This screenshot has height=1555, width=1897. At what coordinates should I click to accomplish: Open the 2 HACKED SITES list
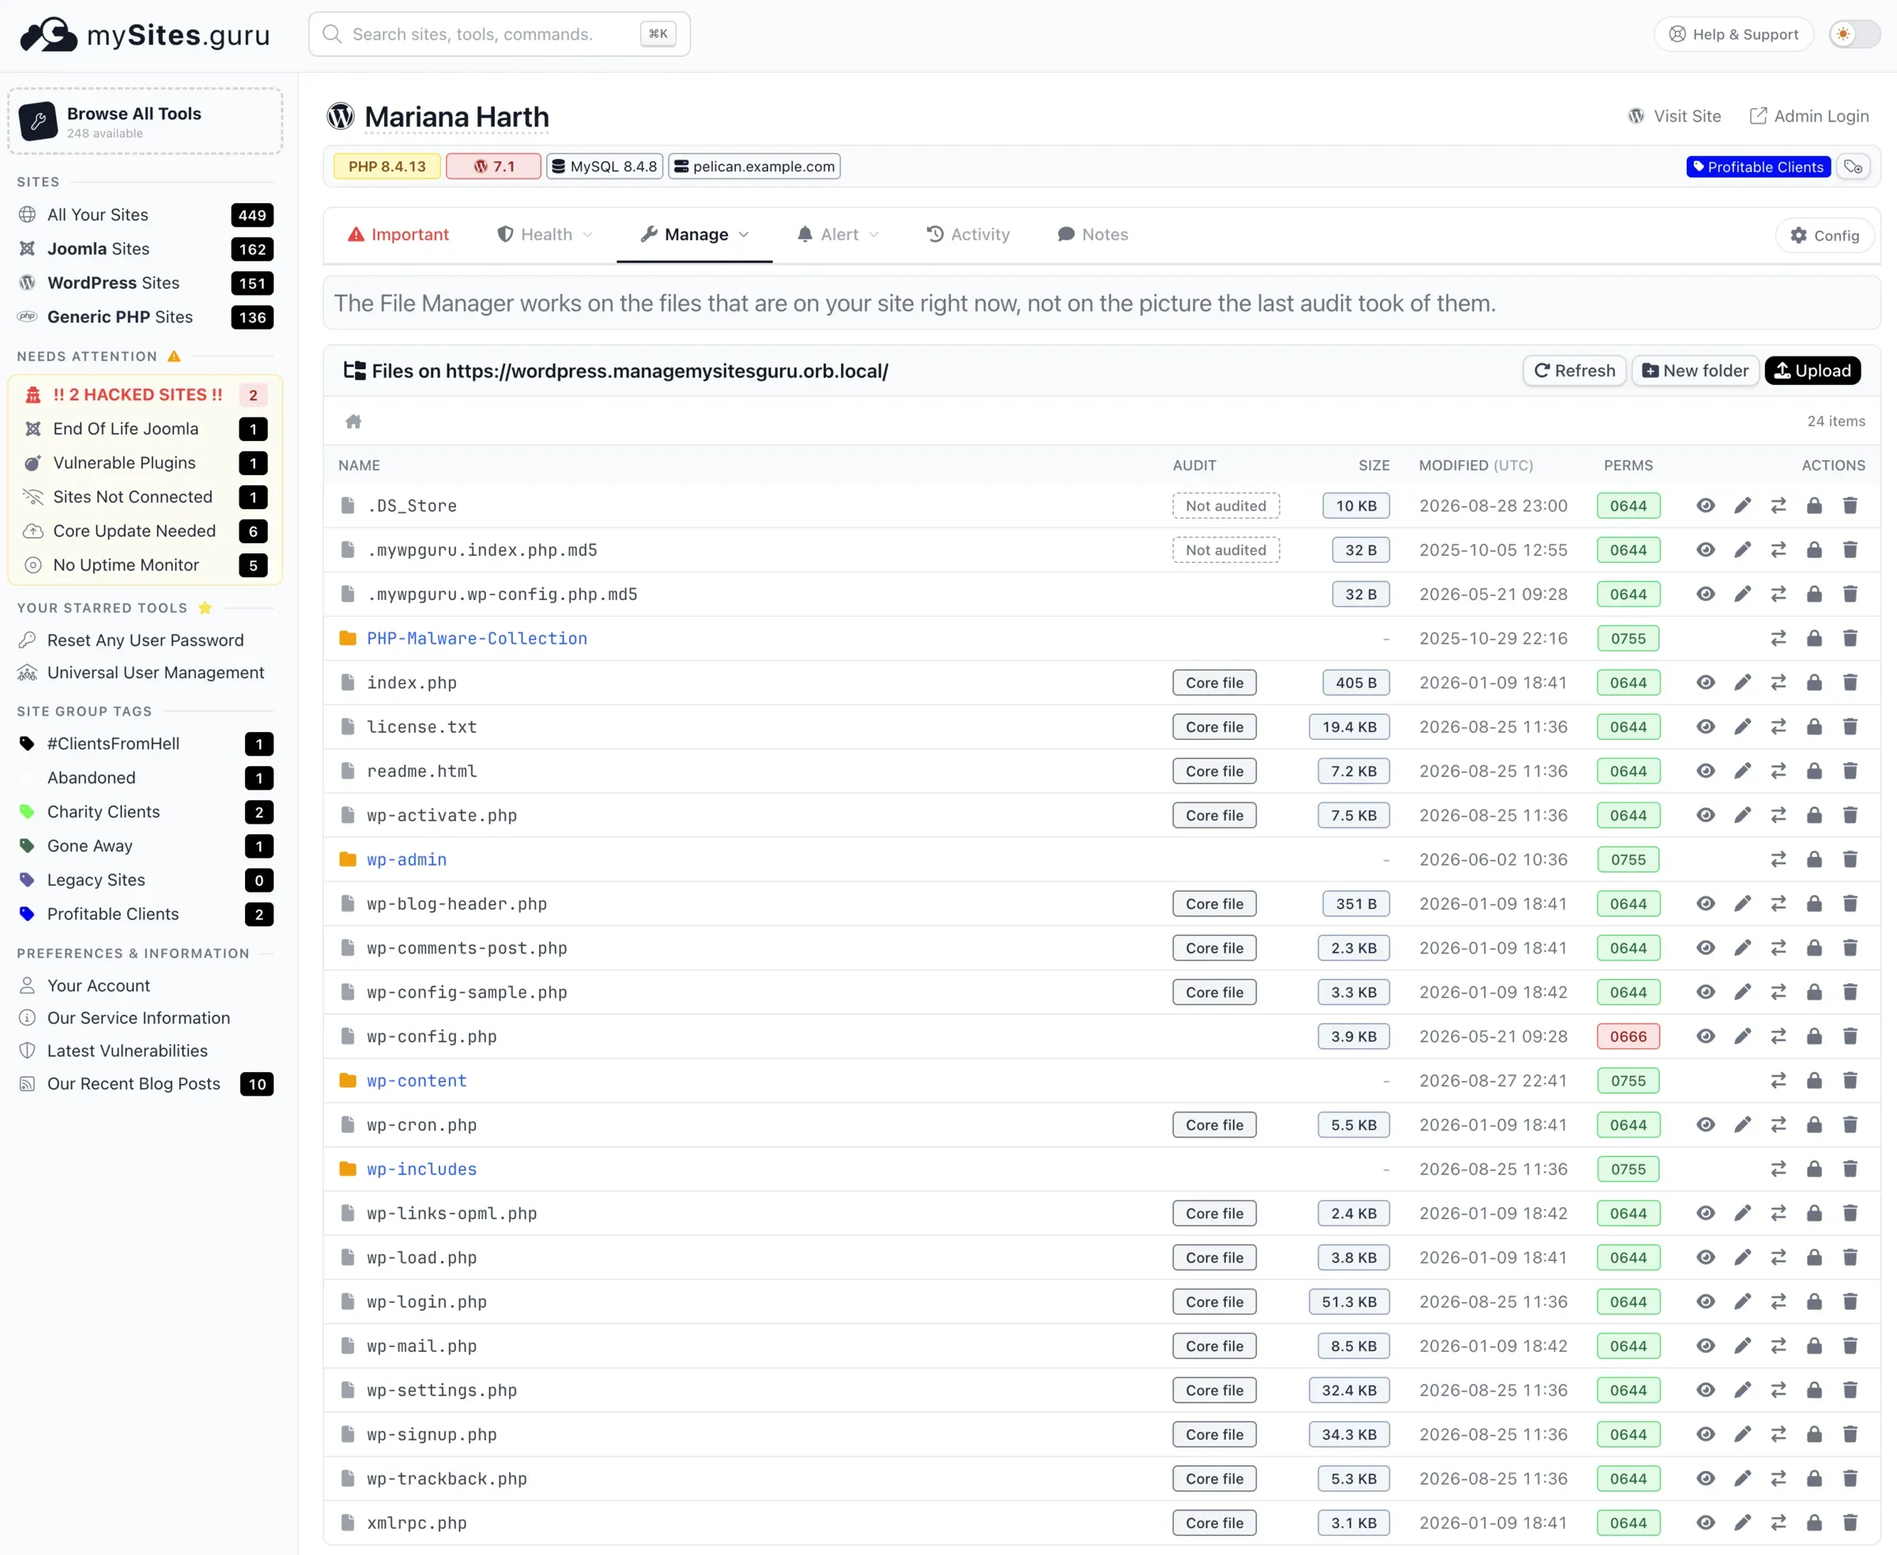[x=145, y=395]
